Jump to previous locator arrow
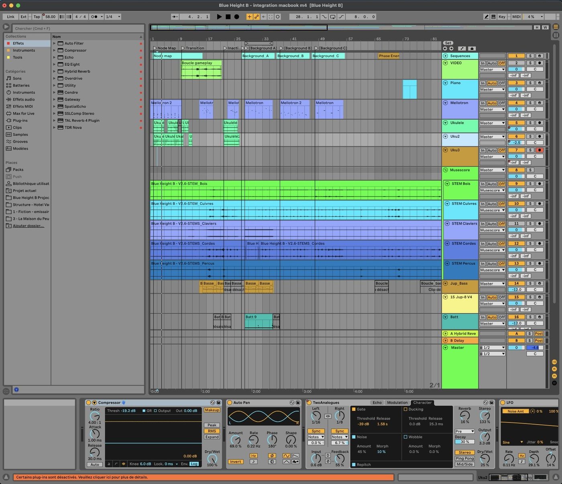Image resolution: width=562 pixels, height=484 pixels. (445, 49)
